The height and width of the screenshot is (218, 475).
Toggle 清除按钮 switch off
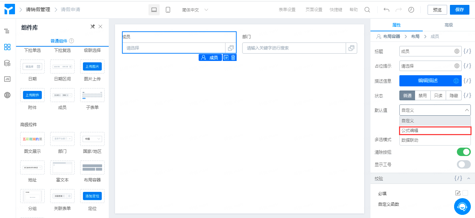pos(463,152)
